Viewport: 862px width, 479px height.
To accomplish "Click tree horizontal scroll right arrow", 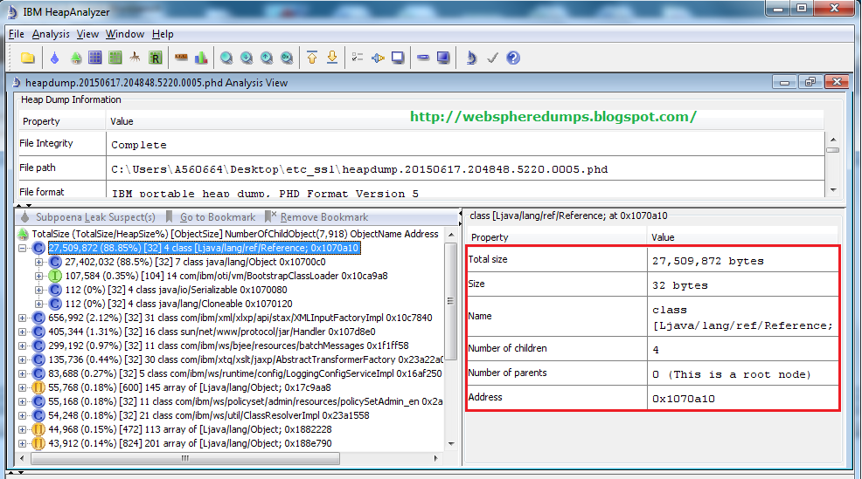I will tap(436, 458).
